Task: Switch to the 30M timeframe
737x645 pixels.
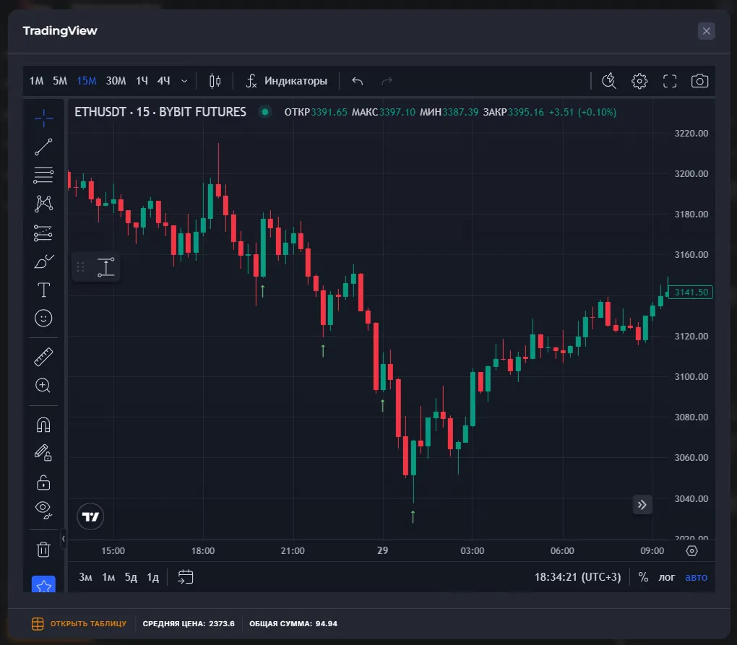Action: [x=116, y=81]
